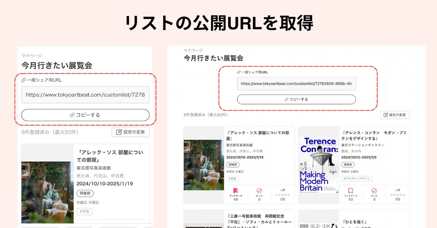Click 銀座、丸の内 area text
Viewport: 437px width, 228px height.
[352, 151]
